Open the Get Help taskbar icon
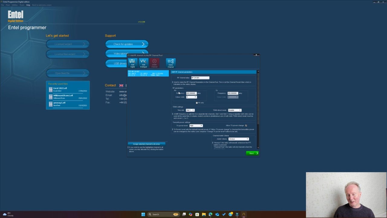The width and height of the screenshot is (387, 218). [230, 214]
